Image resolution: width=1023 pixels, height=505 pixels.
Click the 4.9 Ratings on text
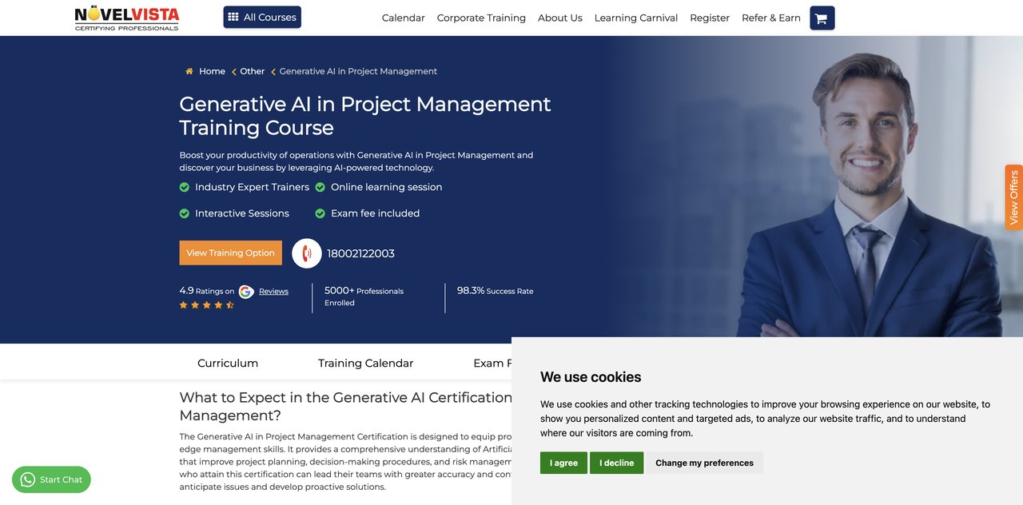pyautogui.click(x=207, y=291)
